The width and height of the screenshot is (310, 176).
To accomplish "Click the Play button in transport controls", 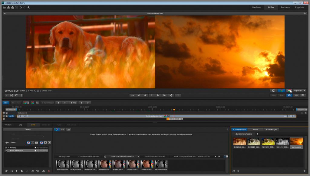I will coord(158,95).
